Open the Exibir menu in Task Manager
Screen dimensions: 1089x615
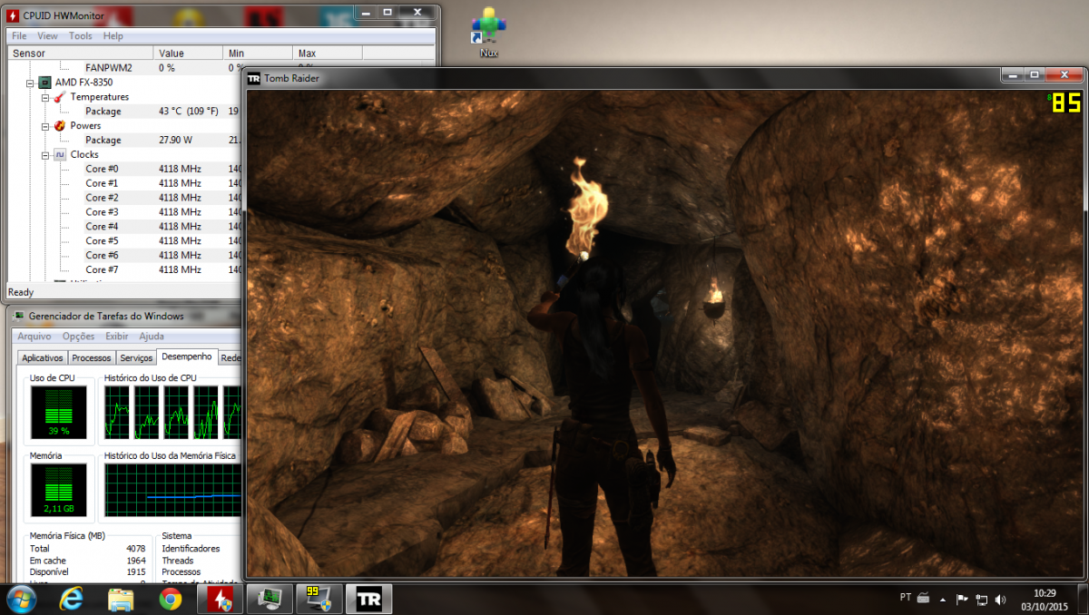point(117,337)
